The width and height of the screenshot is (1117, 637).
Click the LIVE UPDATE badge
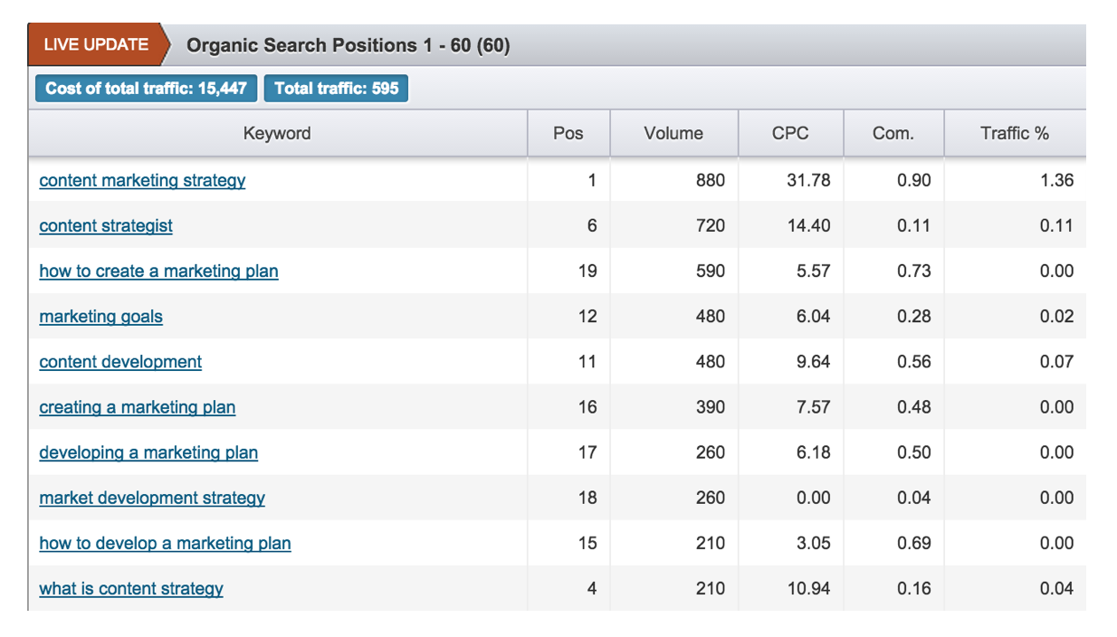point(96,44)
